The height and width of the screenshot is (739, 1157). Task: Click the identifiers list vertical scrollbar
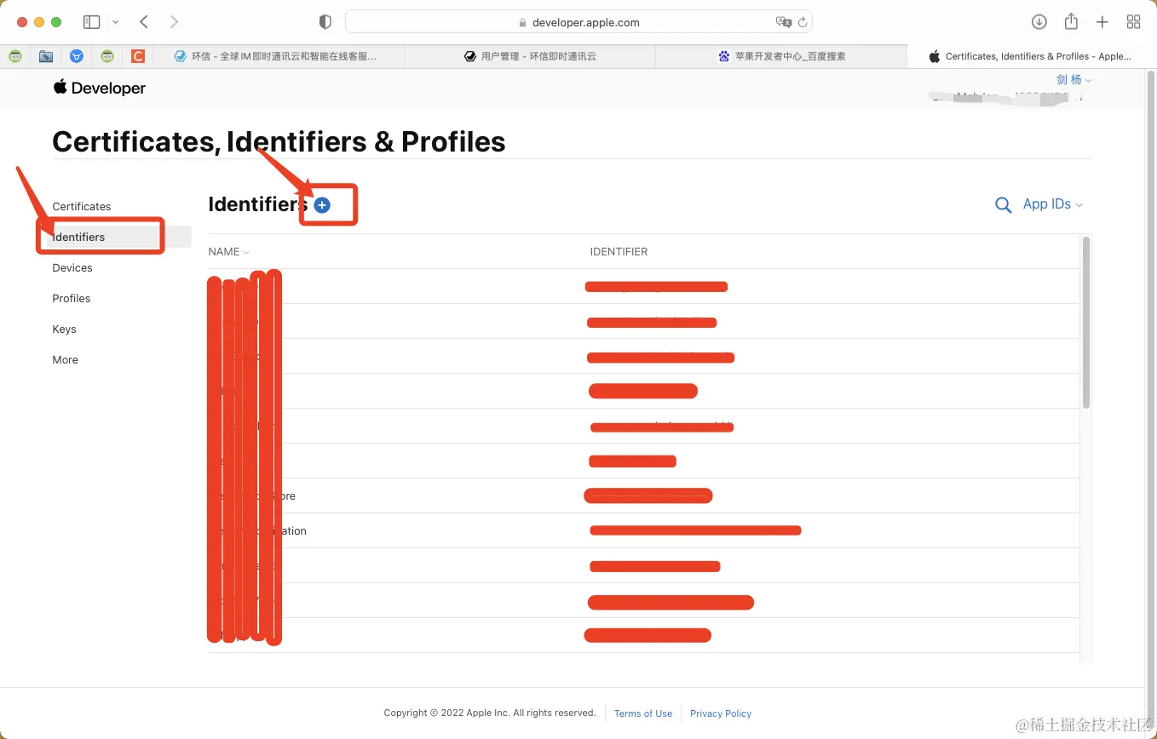coord(1086,323)
